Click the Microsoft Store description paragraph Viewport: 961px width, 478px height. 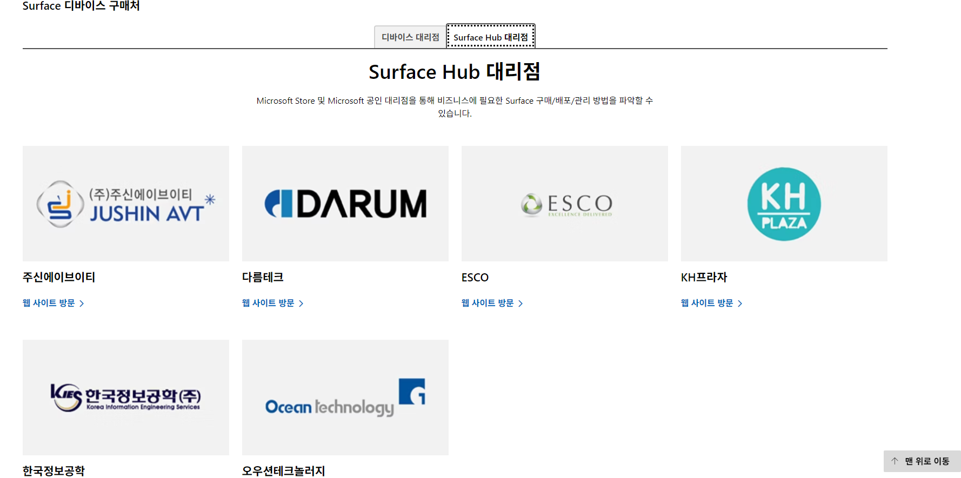coord(455,107)
